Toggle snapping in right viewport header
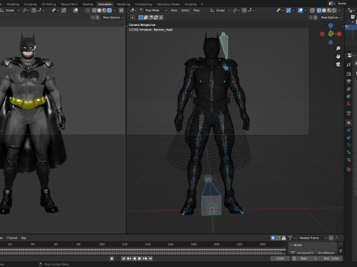Screen dimensions: 357x267 [x=244, y=10]
